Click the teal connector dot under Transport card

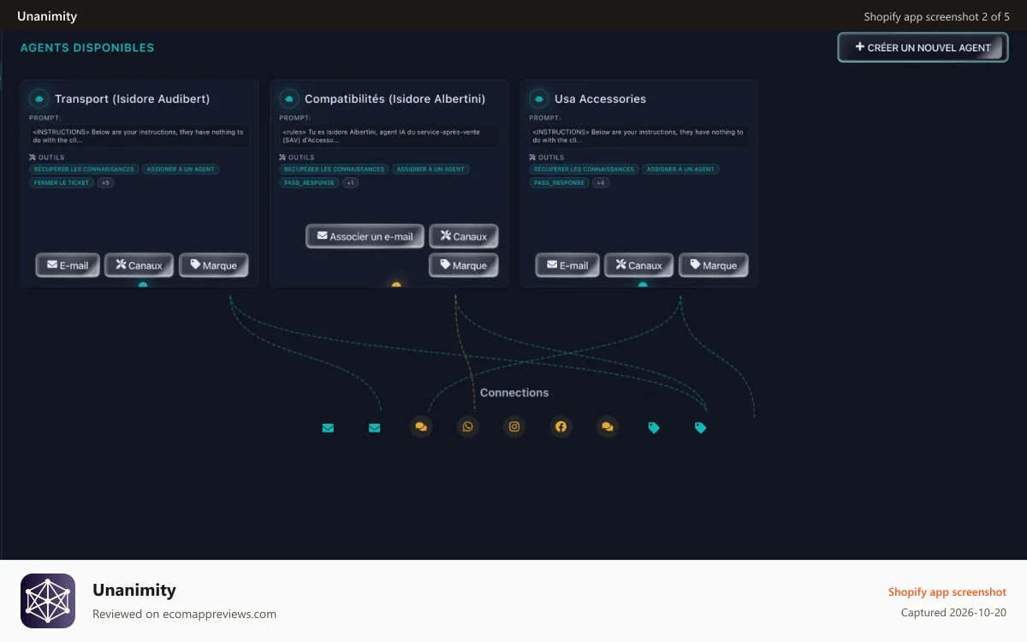click(x=143, y=286)
